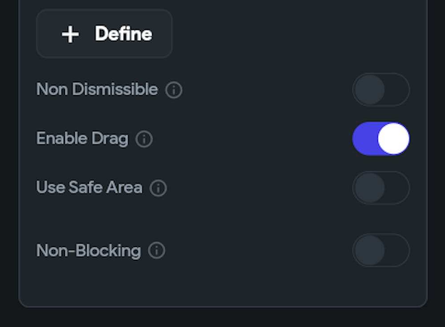445x327 pixels.
Task: Select the Enable Drag label text
Action: (x=82, y=139)
